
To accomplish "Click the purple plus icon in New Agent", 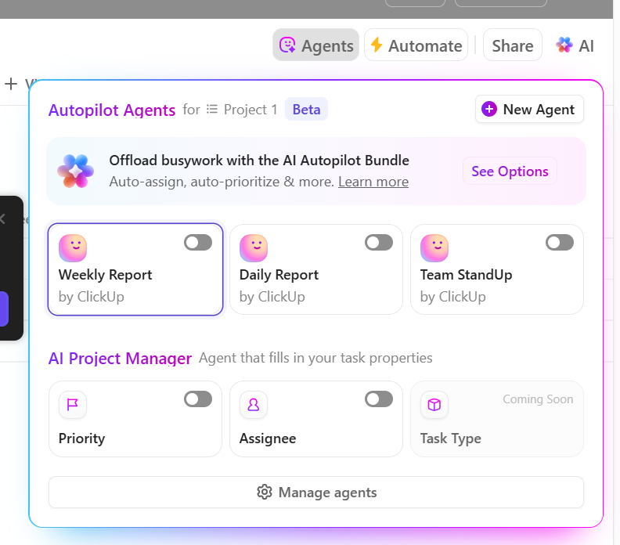I will [489, 109].
